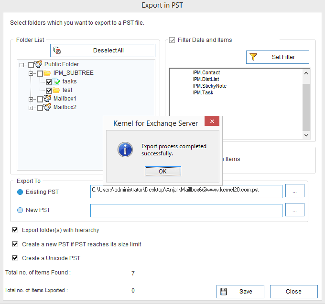Screen dimensions: 325x304
Task: Check the Mailbox2 checkbox
Action: [x=40, y=108]
